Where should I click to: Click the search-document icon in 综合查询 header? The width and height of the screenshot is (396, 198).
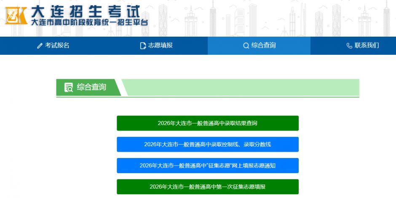pyautogui.click(x=68, y=87)
